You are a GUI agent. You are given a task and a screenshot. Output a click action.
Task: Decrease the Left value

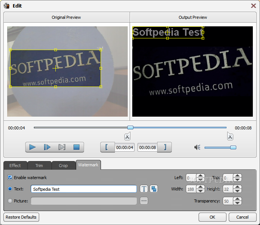pos(200,179)
